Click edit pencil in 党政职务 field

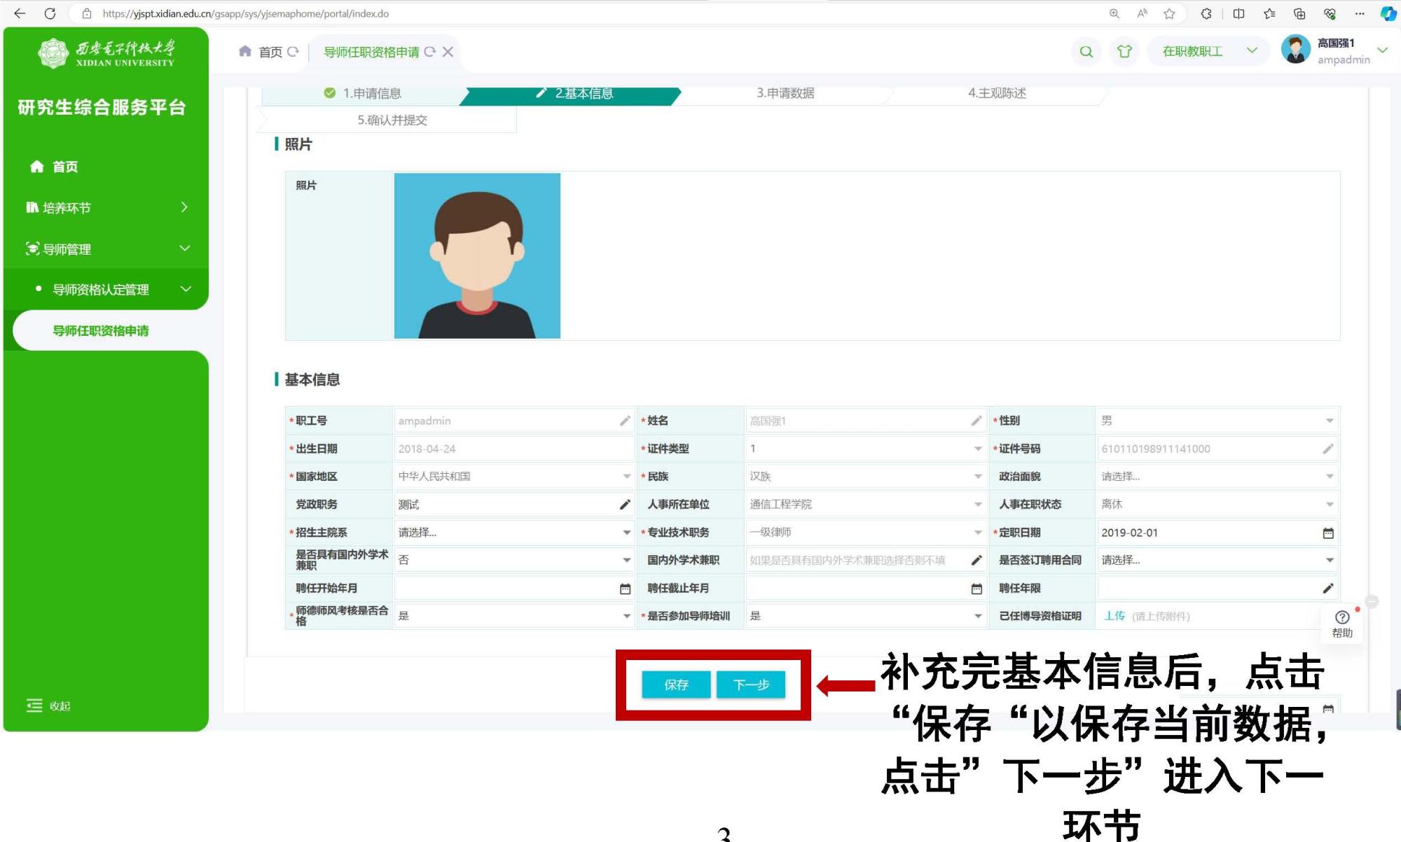pyautogui.click(x=625, y=505)
